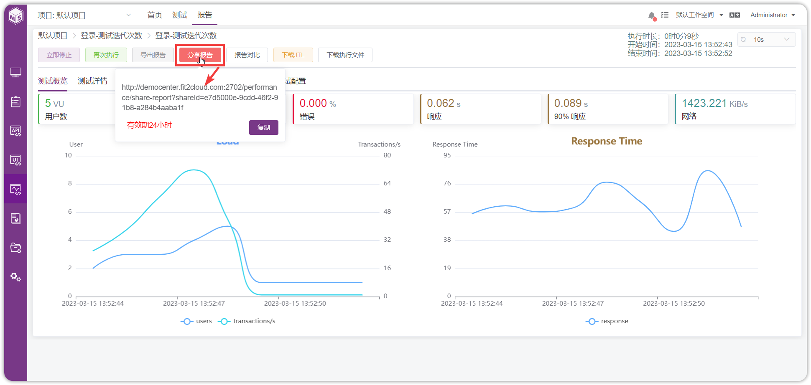Screen dimensions: 811x385
Task: Expand the 默认项目 project dropdown
Action: click(84, 15)
